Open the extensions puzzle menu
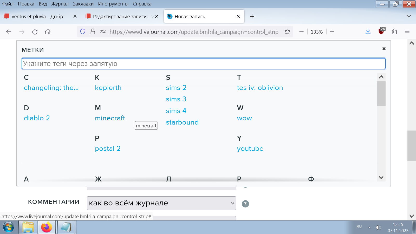 394,32
